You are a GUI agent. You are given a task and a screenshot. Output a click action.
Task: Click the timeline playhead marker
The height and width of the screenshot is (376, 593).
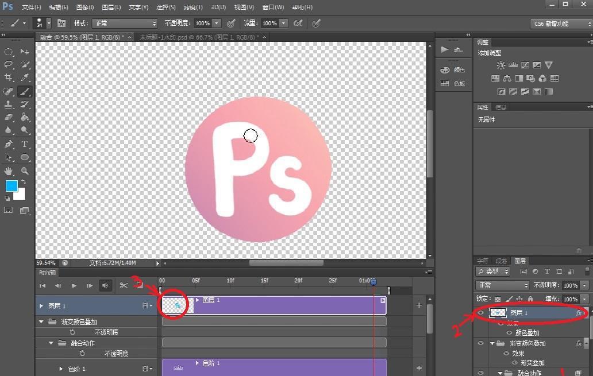click(373, 281)
